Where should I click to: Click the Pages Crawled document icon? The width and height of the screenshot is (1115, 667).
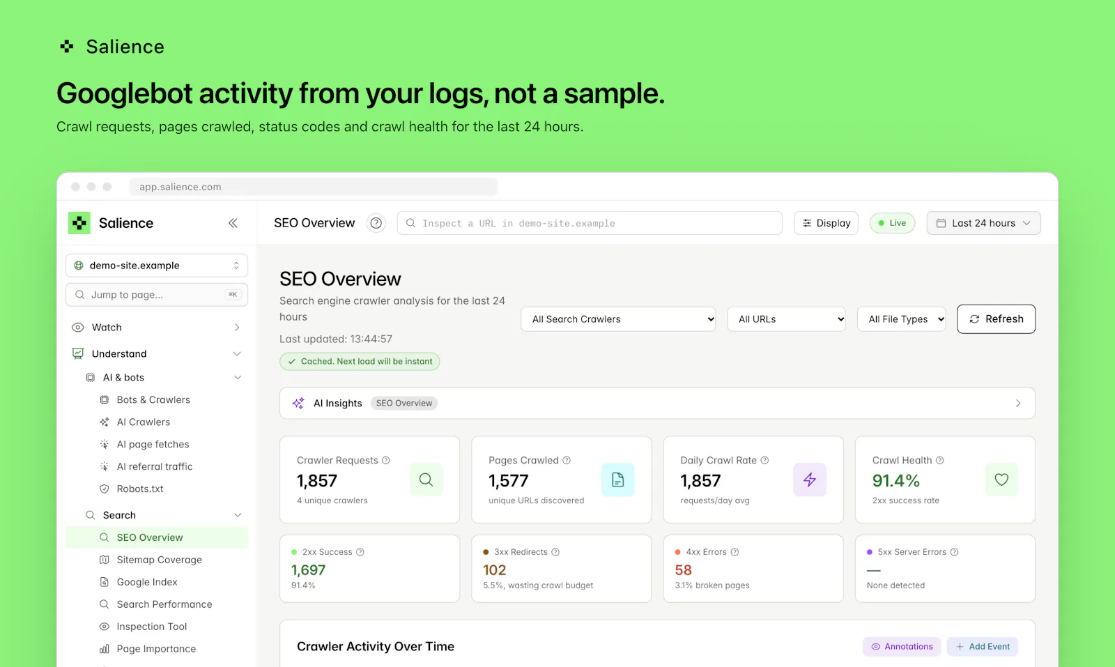[617, 480]
